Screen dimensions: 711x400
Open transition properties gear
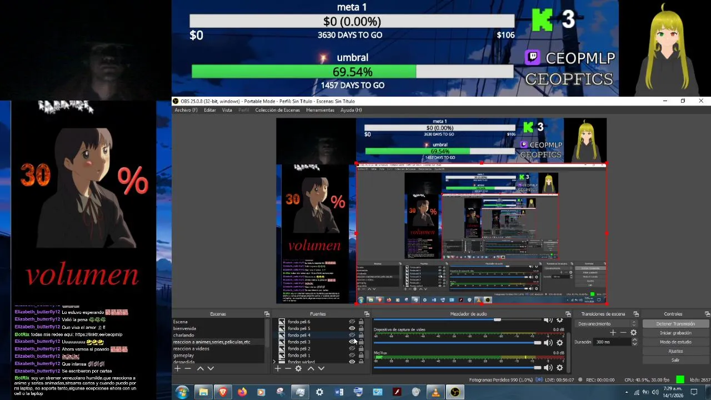[x=633, y=333]
